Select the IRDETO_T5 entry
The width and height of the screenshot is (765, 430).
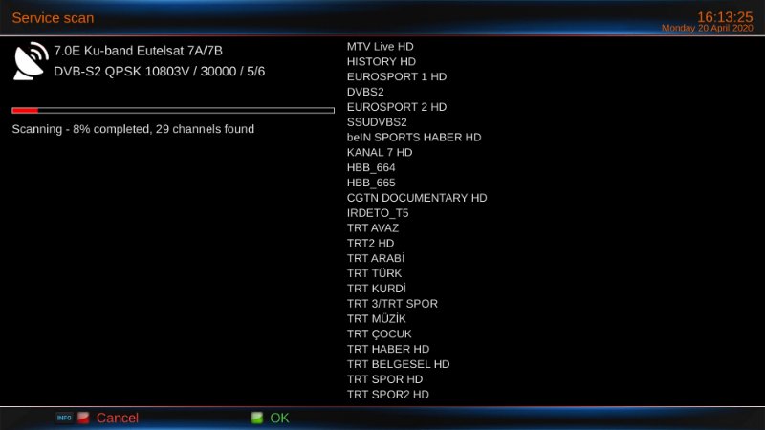(x=378, y=213)
